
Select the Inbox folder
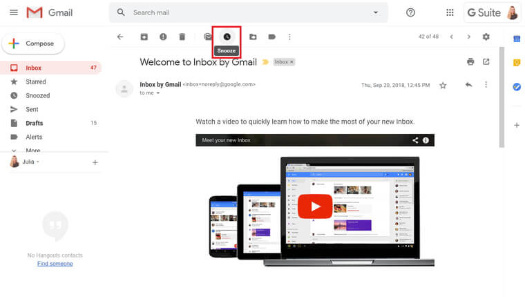(51, 68)
